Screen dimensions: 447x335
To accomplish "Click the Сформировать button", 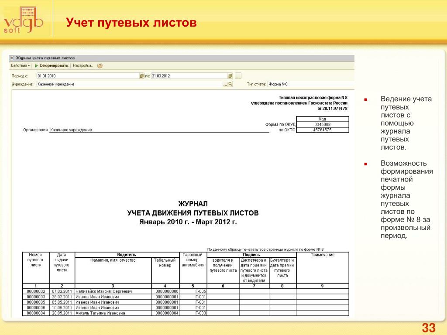I will coord(52,65).
